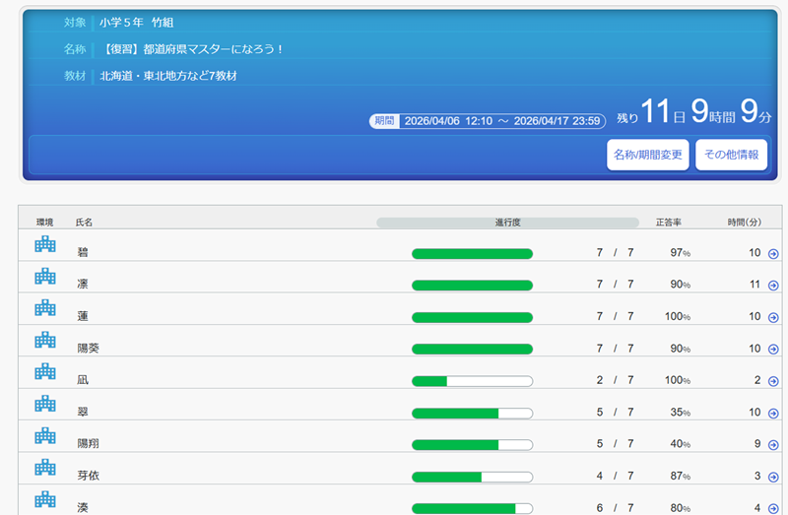The image size is (788, 515).
Task: Open details arrow for 蓮
Action: click(773, 317)
